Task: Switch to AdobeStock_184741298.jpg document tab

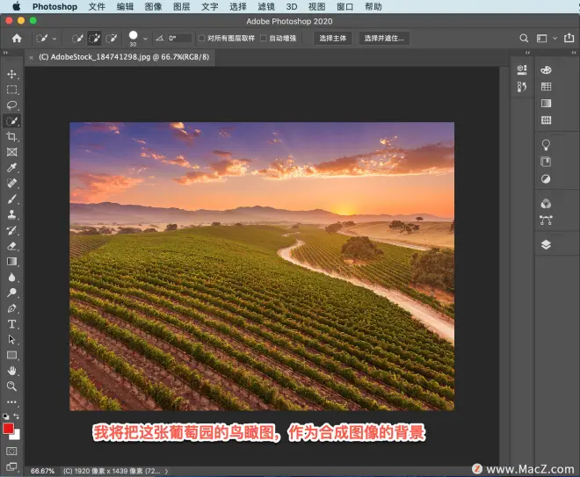Action: point(124,57)
